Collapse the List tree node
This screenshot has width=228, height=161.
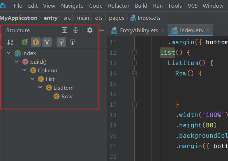(32, 79)
